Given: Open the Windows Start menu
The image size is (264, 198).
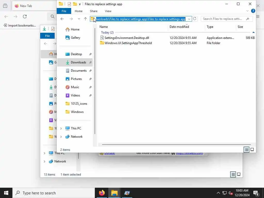Looking at the screenshot, I should (6, 193).
